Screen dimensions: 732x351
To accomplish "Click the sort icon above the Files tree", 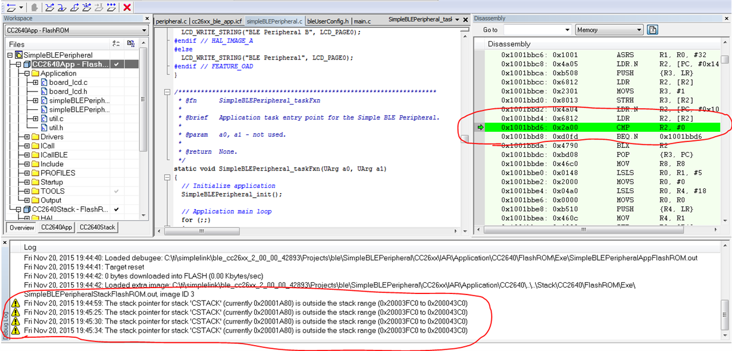I will coord(115,43).
